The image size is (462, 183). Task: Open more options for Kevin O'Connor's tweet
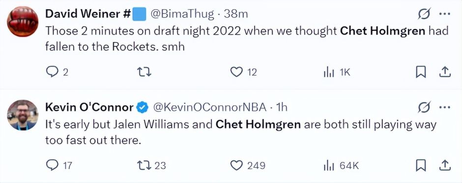[x=445, y=107]
